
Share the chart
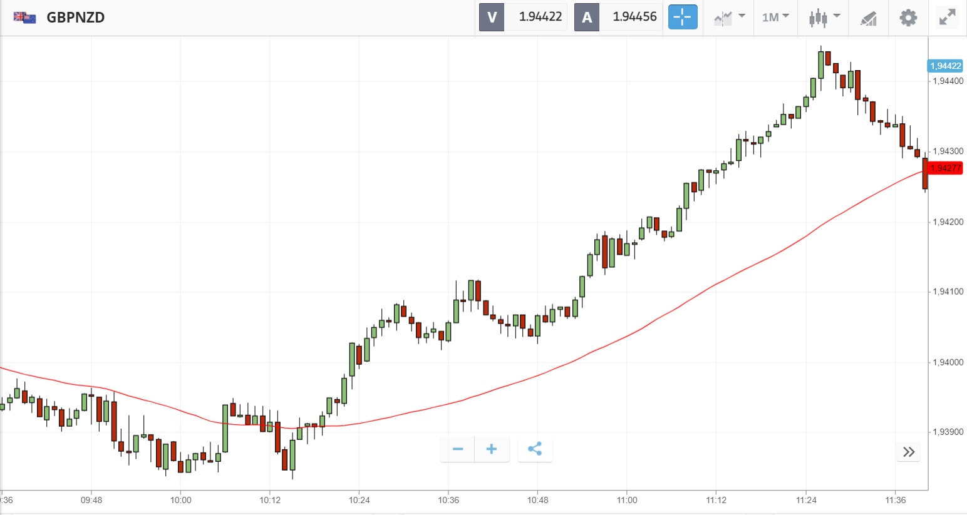(535, 449)
